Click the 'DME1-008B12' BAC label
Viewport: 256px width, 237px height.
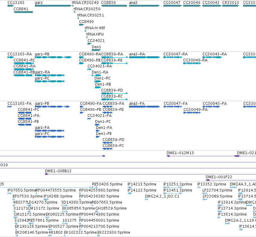pyautogui.click(x=58, y=171)
